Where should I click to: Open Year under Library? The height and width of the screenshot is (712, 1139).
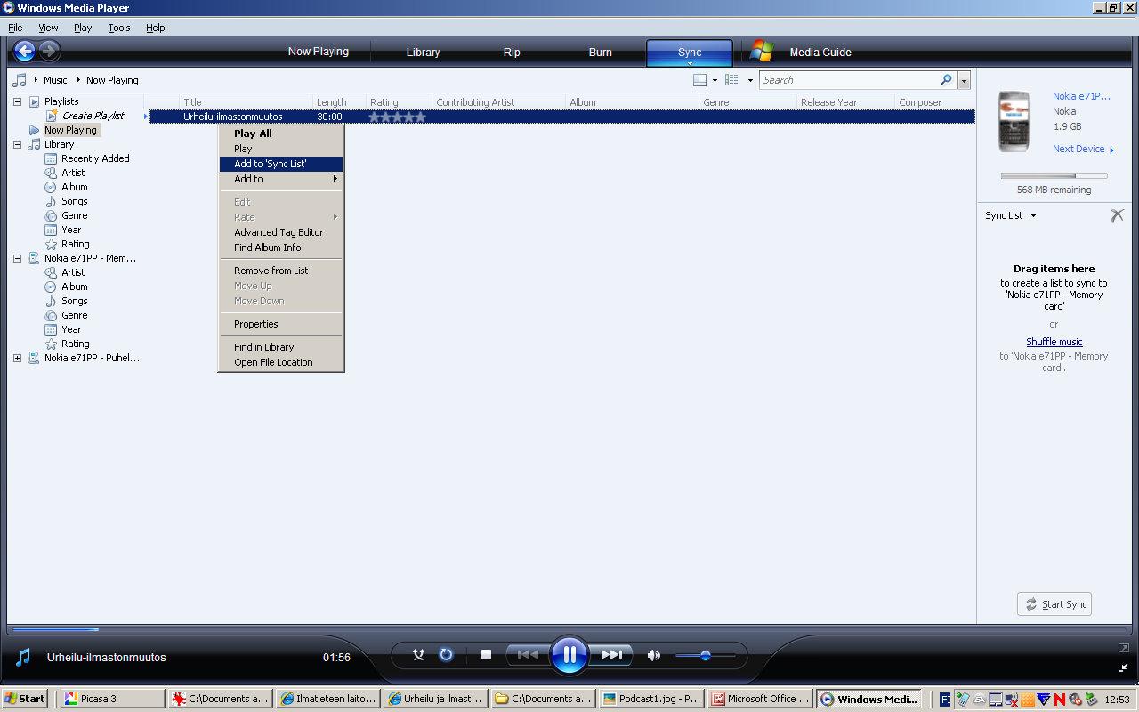(x=71, y=230)
